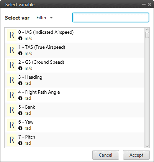Screen dimensions: 154x162
Task: Click the scrollbar down arrow
Action: [147, 146]
